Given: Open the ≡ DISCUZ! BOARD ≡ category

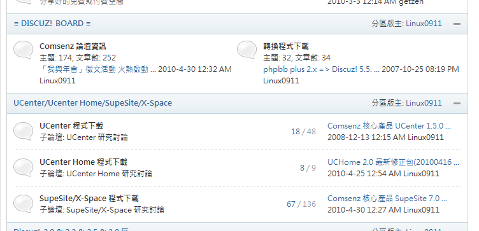Looking at the screenshot, I should coord(52,24).
